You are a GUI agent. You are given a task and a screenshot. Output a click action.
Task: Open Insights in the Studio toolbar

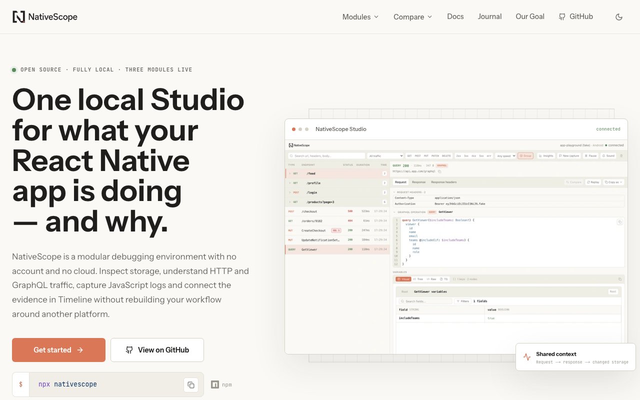coord(546,156)
